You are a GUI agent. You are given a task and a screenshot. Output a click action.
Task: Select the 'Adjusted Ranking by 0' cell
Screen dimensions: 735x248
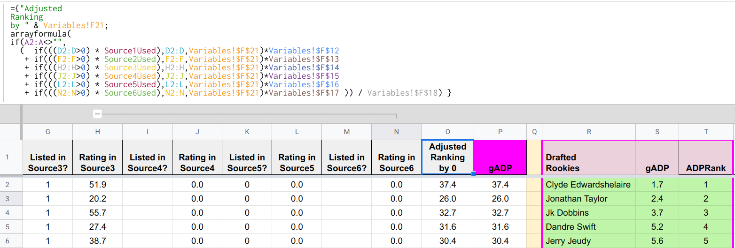[447, 158]
